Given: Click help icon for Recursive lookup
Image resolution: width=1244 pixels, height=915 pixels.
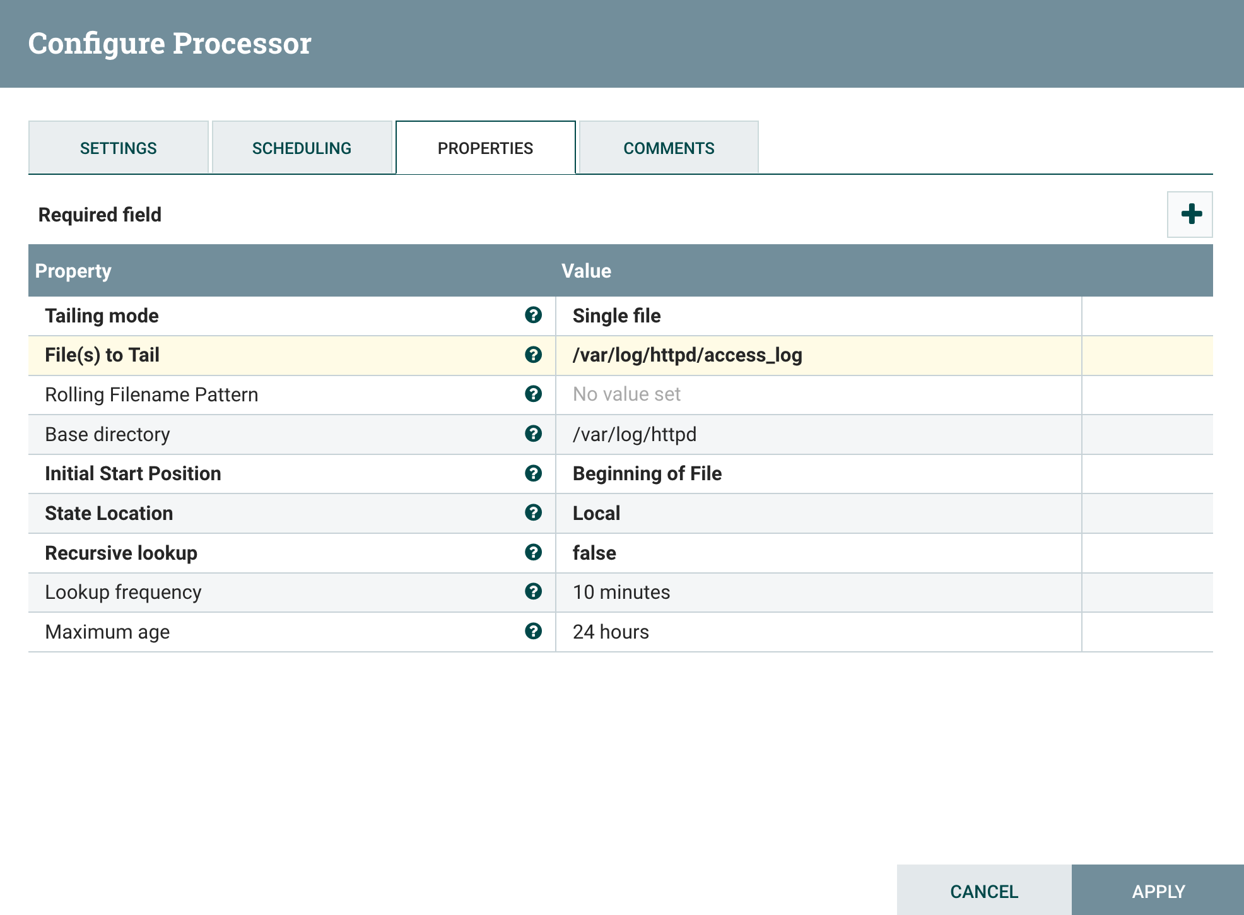Looking at the screenshot, I should 533,552.
